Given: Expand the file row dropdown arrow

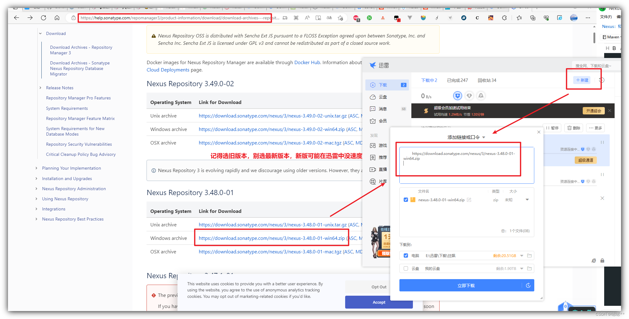Looking at the screenshot, I should [527, 200].
